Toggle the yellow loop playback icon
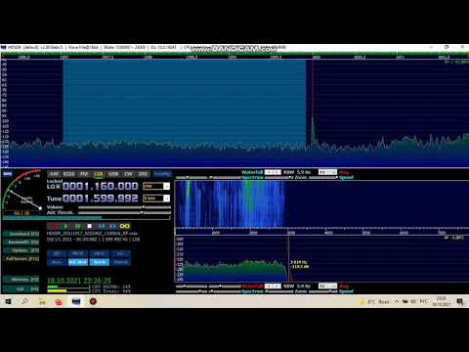The height and width of the screenshot is (352, 469). [125, 226]
